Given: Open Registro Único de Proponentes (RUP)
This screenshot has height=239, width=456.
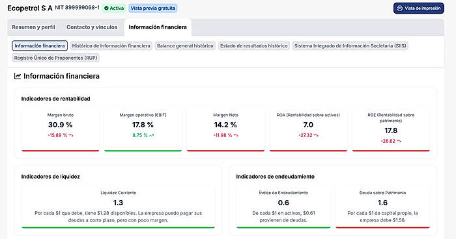Looking at the screenshot, I should coord(56,58).
